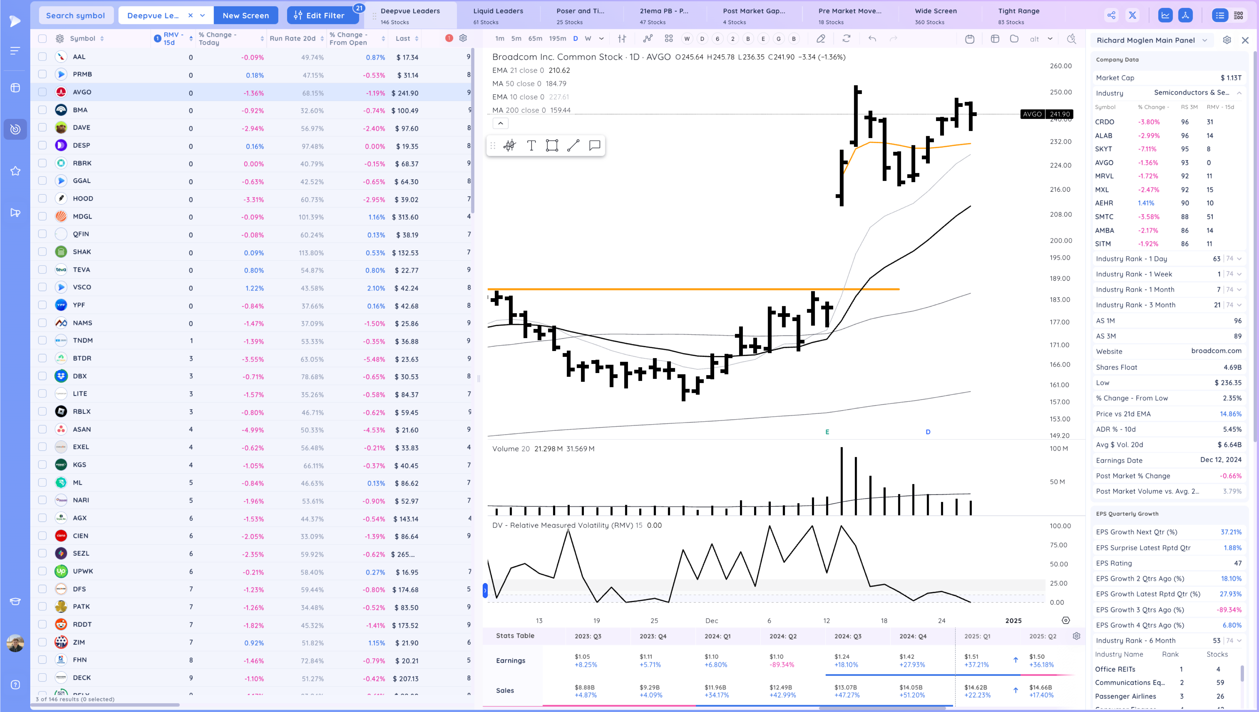
Task: Select the rectangle drawing tool
Action: pos(552,145)
